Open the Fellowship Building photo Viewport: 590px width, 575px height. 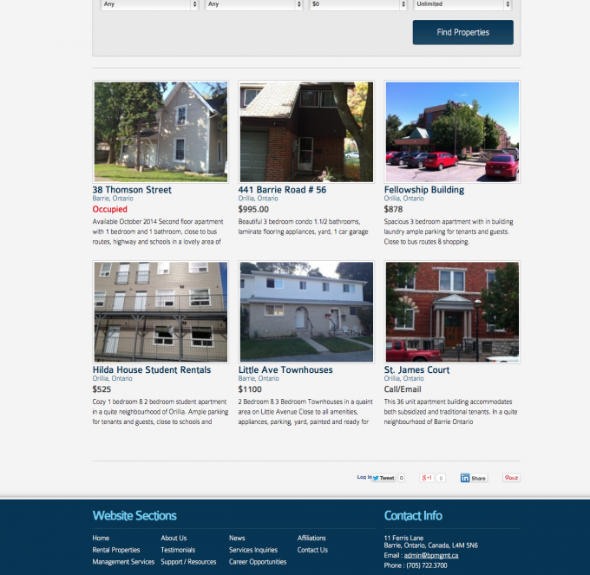tap(452, 132)
